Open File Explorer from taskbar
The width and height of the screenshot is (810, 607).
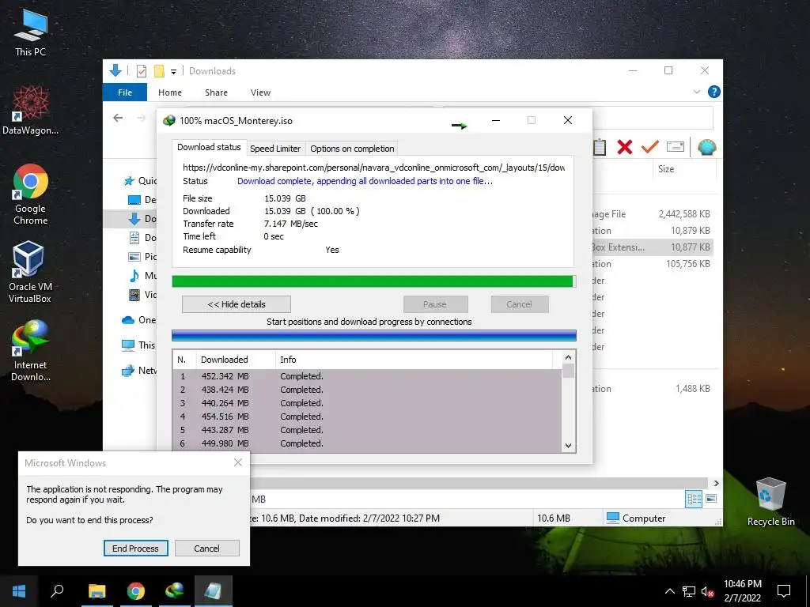[97, 591]
